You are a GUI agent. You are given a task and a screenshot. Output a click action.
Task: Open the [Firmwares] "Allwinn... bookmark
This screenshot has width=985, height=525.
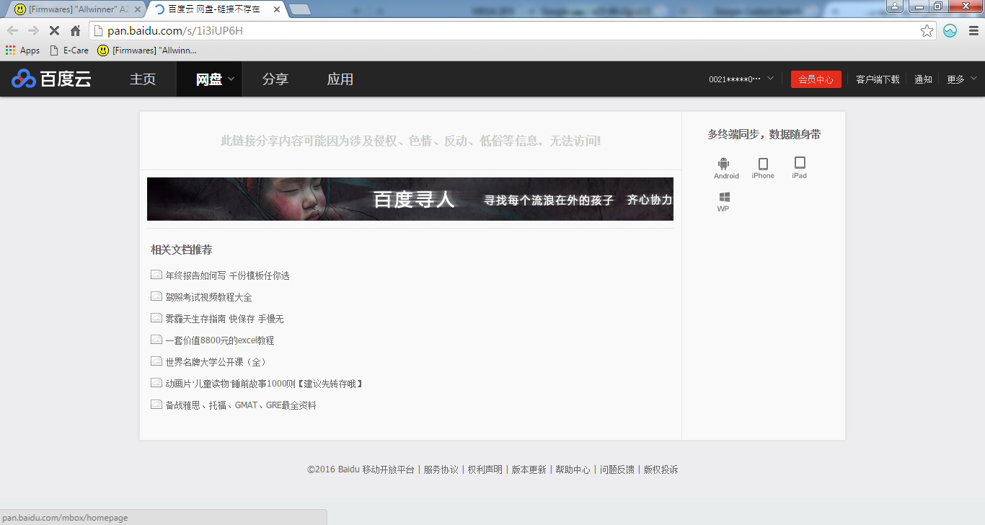click(x=147, y=50)
